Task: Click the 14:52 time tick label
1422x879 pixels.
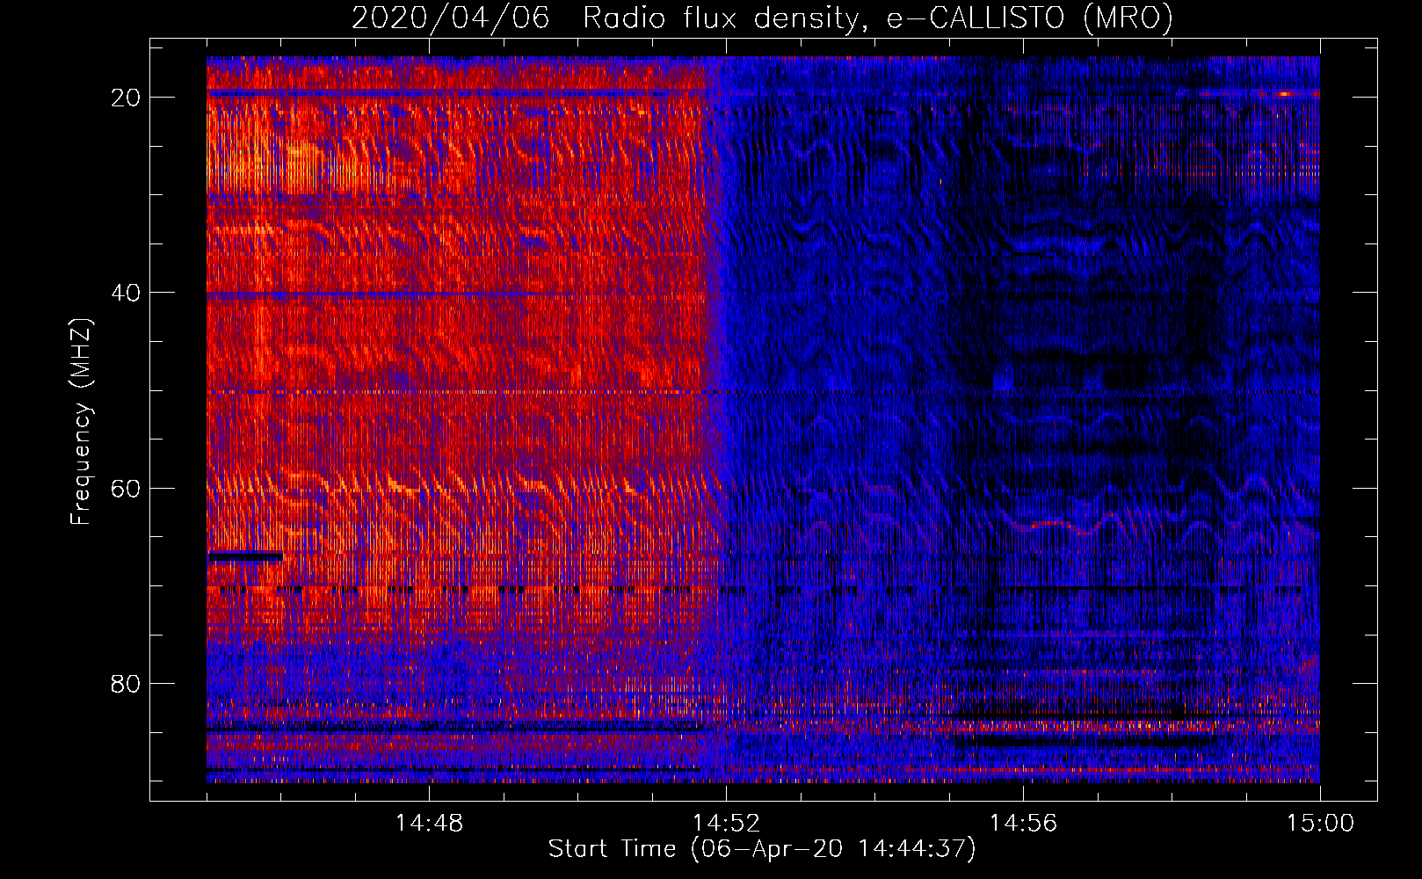Action: click(x=726, y=824)
